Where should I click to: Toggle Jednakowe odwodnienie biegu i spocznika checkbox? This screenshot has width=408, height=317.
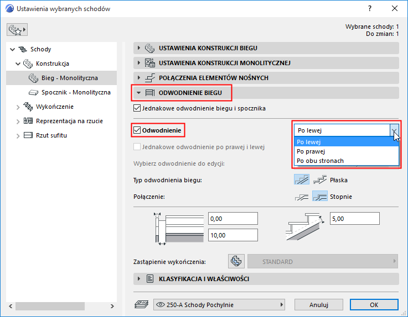137,108
